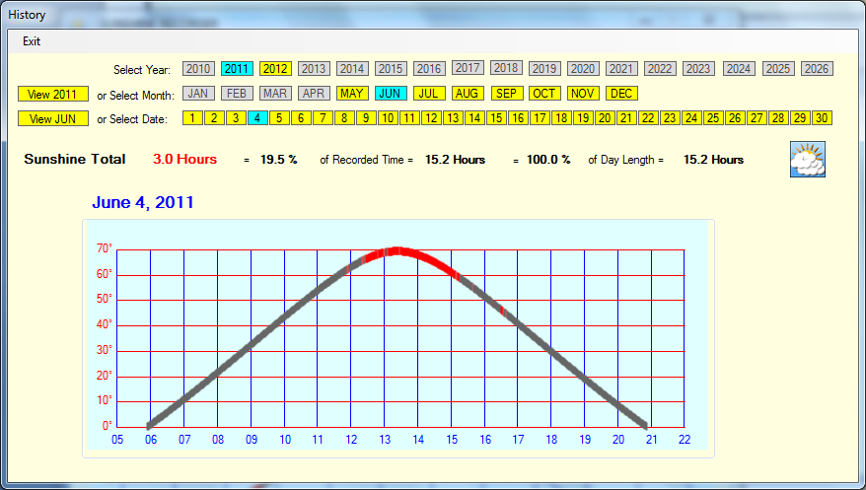This screenshot has width=866, height=490.
Task: Select year 2024
Action: point(739,68)
